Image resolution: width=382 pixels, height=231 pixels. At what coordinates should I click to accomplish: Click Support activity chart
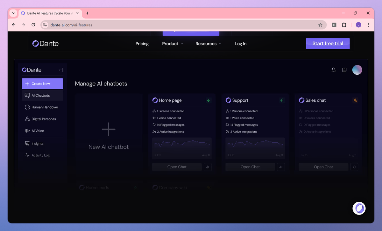coord(255,148)
